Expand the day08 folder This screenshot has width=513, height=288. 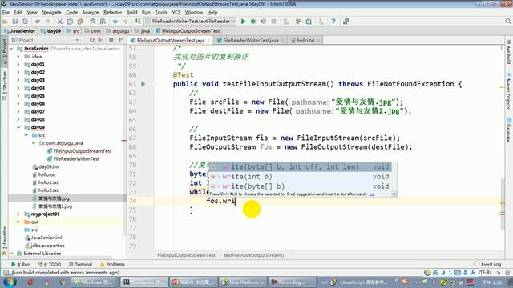(18, 119)
